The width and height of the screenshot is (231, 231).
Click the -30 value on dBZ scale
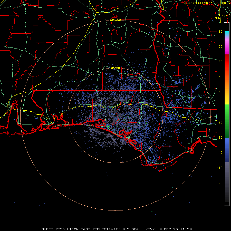pyautogui.click(x=219, y=198)
